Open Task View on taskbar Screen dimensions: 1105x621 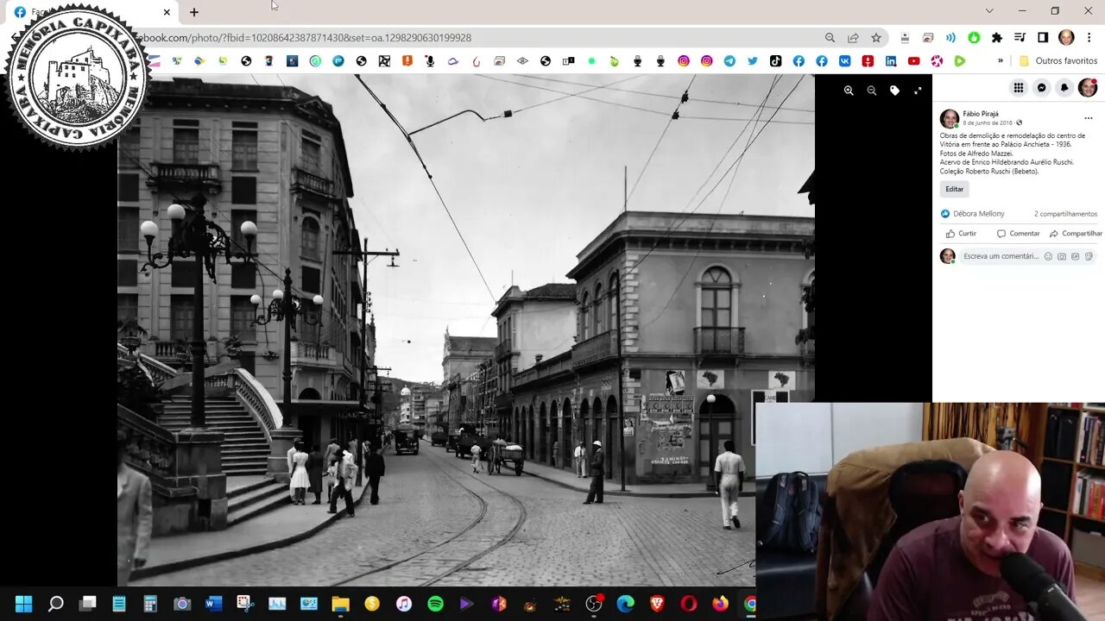tap(87, 604)
